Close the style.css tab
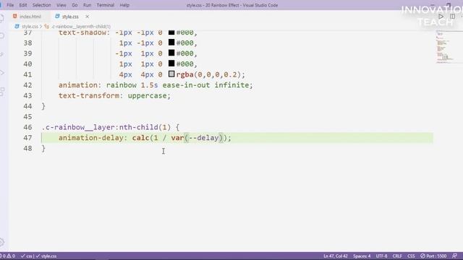 pyautogui.click(x=87, y=17)
